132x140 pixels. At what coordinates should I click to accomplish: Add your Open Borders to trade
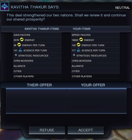point(95,61)
